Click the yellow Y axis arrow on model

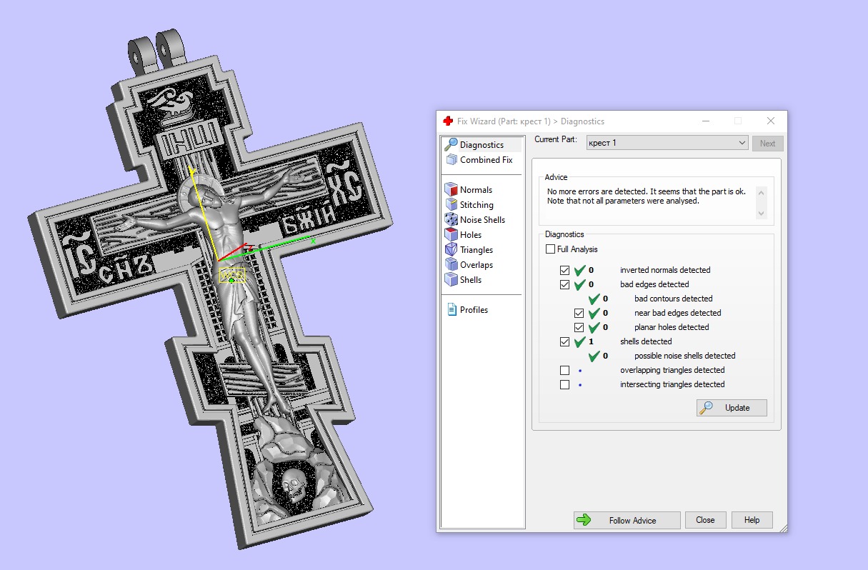coord(192,172)
